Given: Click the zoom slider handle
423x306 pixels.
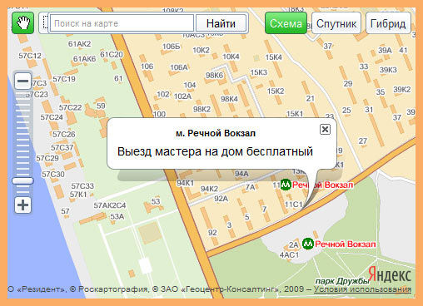Looking at the screenshot, I should tap(22, 181).
